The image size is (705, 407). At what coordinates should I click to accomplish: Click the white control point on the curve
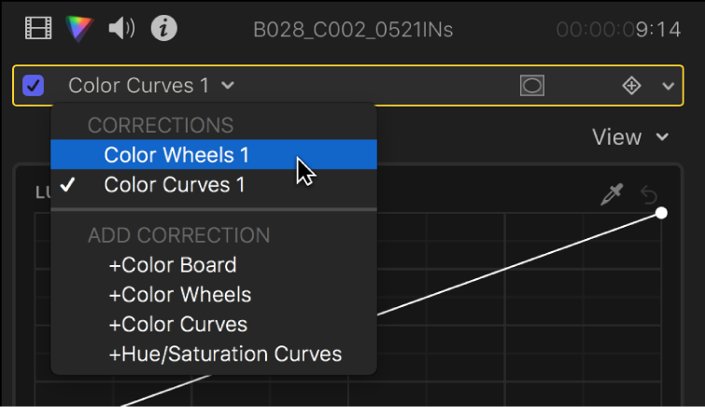click(x=661, y=214)
